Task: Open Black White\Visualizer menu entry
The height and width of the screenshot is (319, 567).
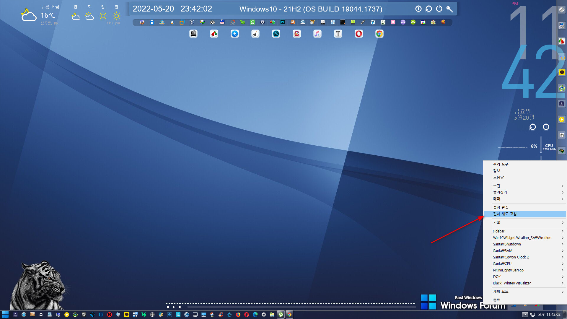Action: pyautogui.click(x=525, y=283)
